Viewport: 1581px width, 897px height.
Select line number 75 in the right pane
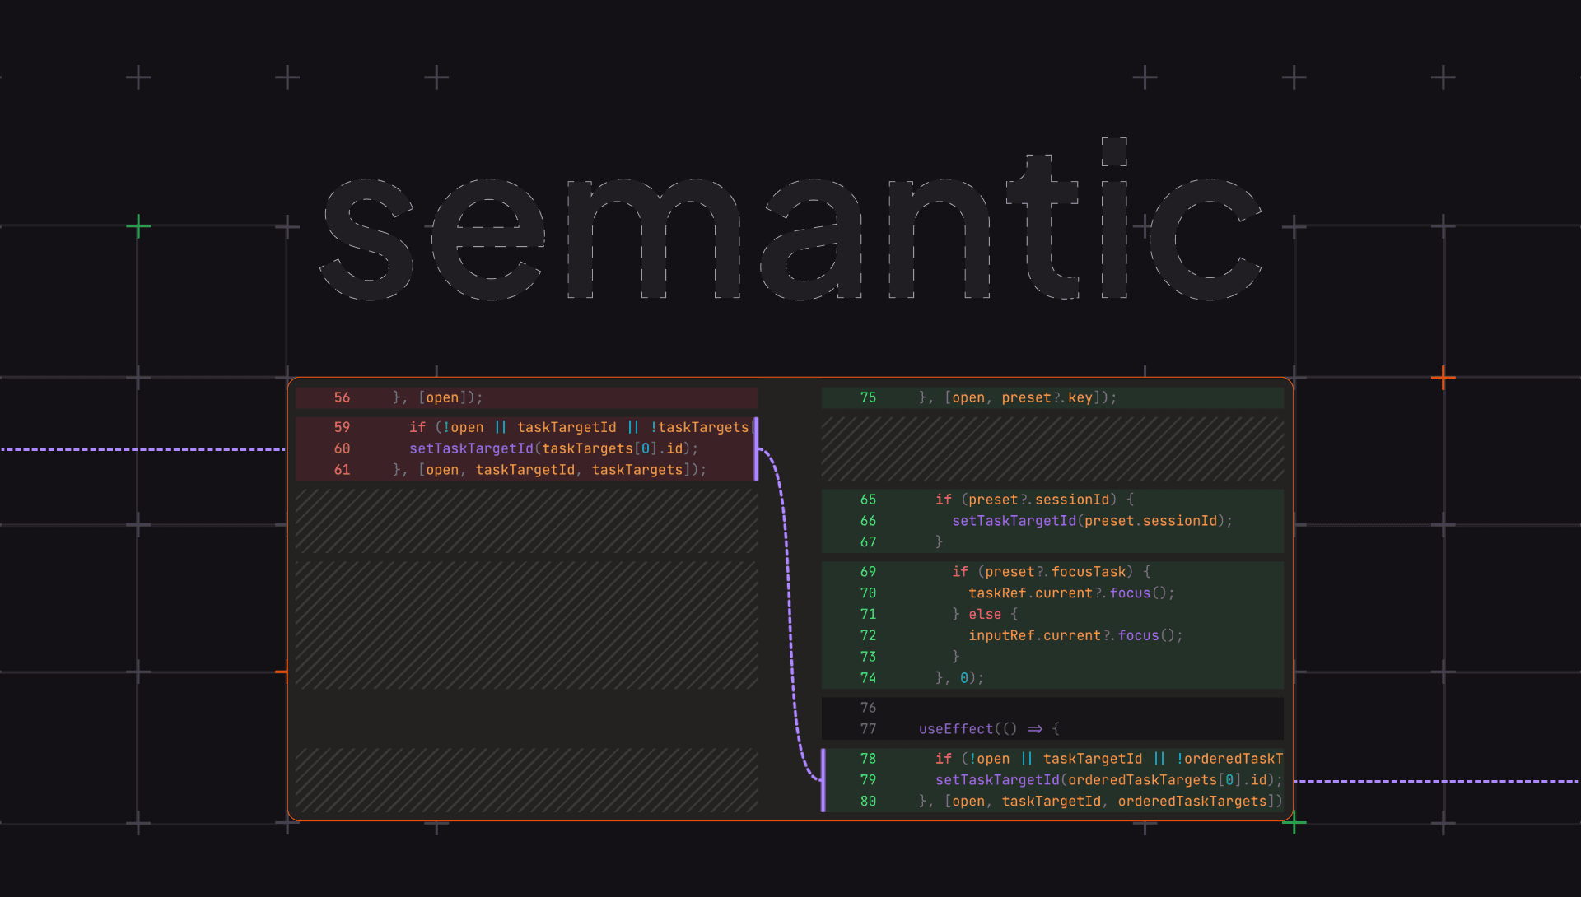[x=868, y=397]
